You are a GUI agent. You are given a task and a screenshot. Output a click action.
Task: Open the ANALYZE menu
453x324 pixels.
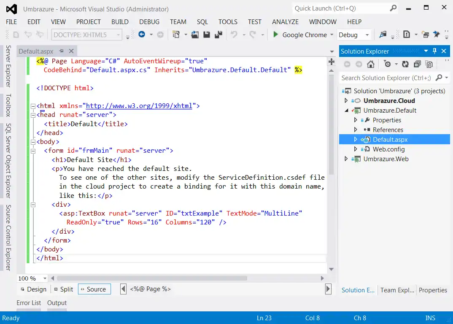click(x=285, y=22)
